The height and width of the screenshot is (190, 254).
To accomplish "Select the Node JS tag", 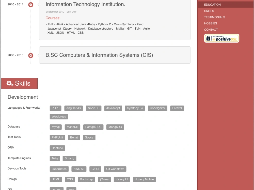I will click(x=93, y=108).
